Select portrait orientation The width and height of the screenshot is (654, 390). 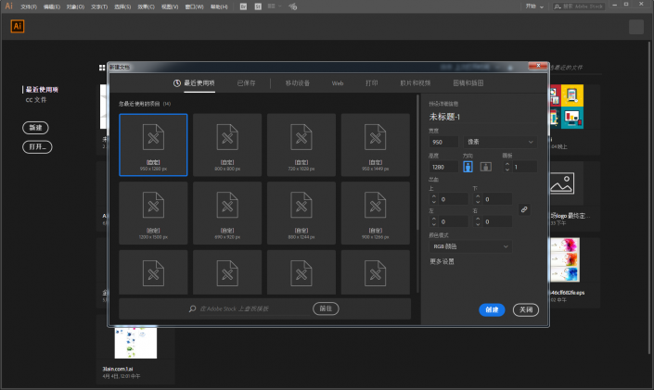(x=468, y=167)
